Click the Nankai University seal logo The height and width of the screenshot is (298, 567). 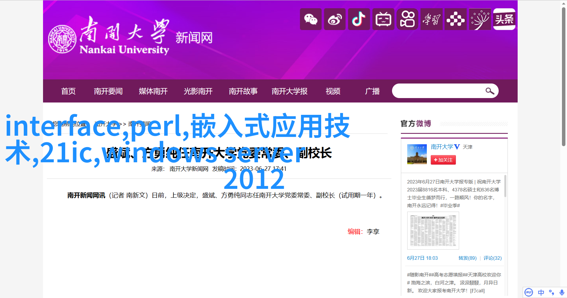click(x=62, y=39)
